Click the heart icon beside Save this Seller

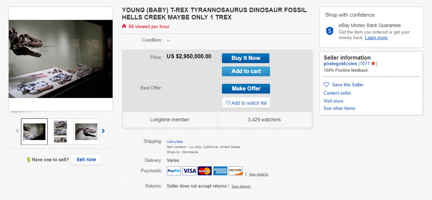pyautogui.click(x=326, y=85)
